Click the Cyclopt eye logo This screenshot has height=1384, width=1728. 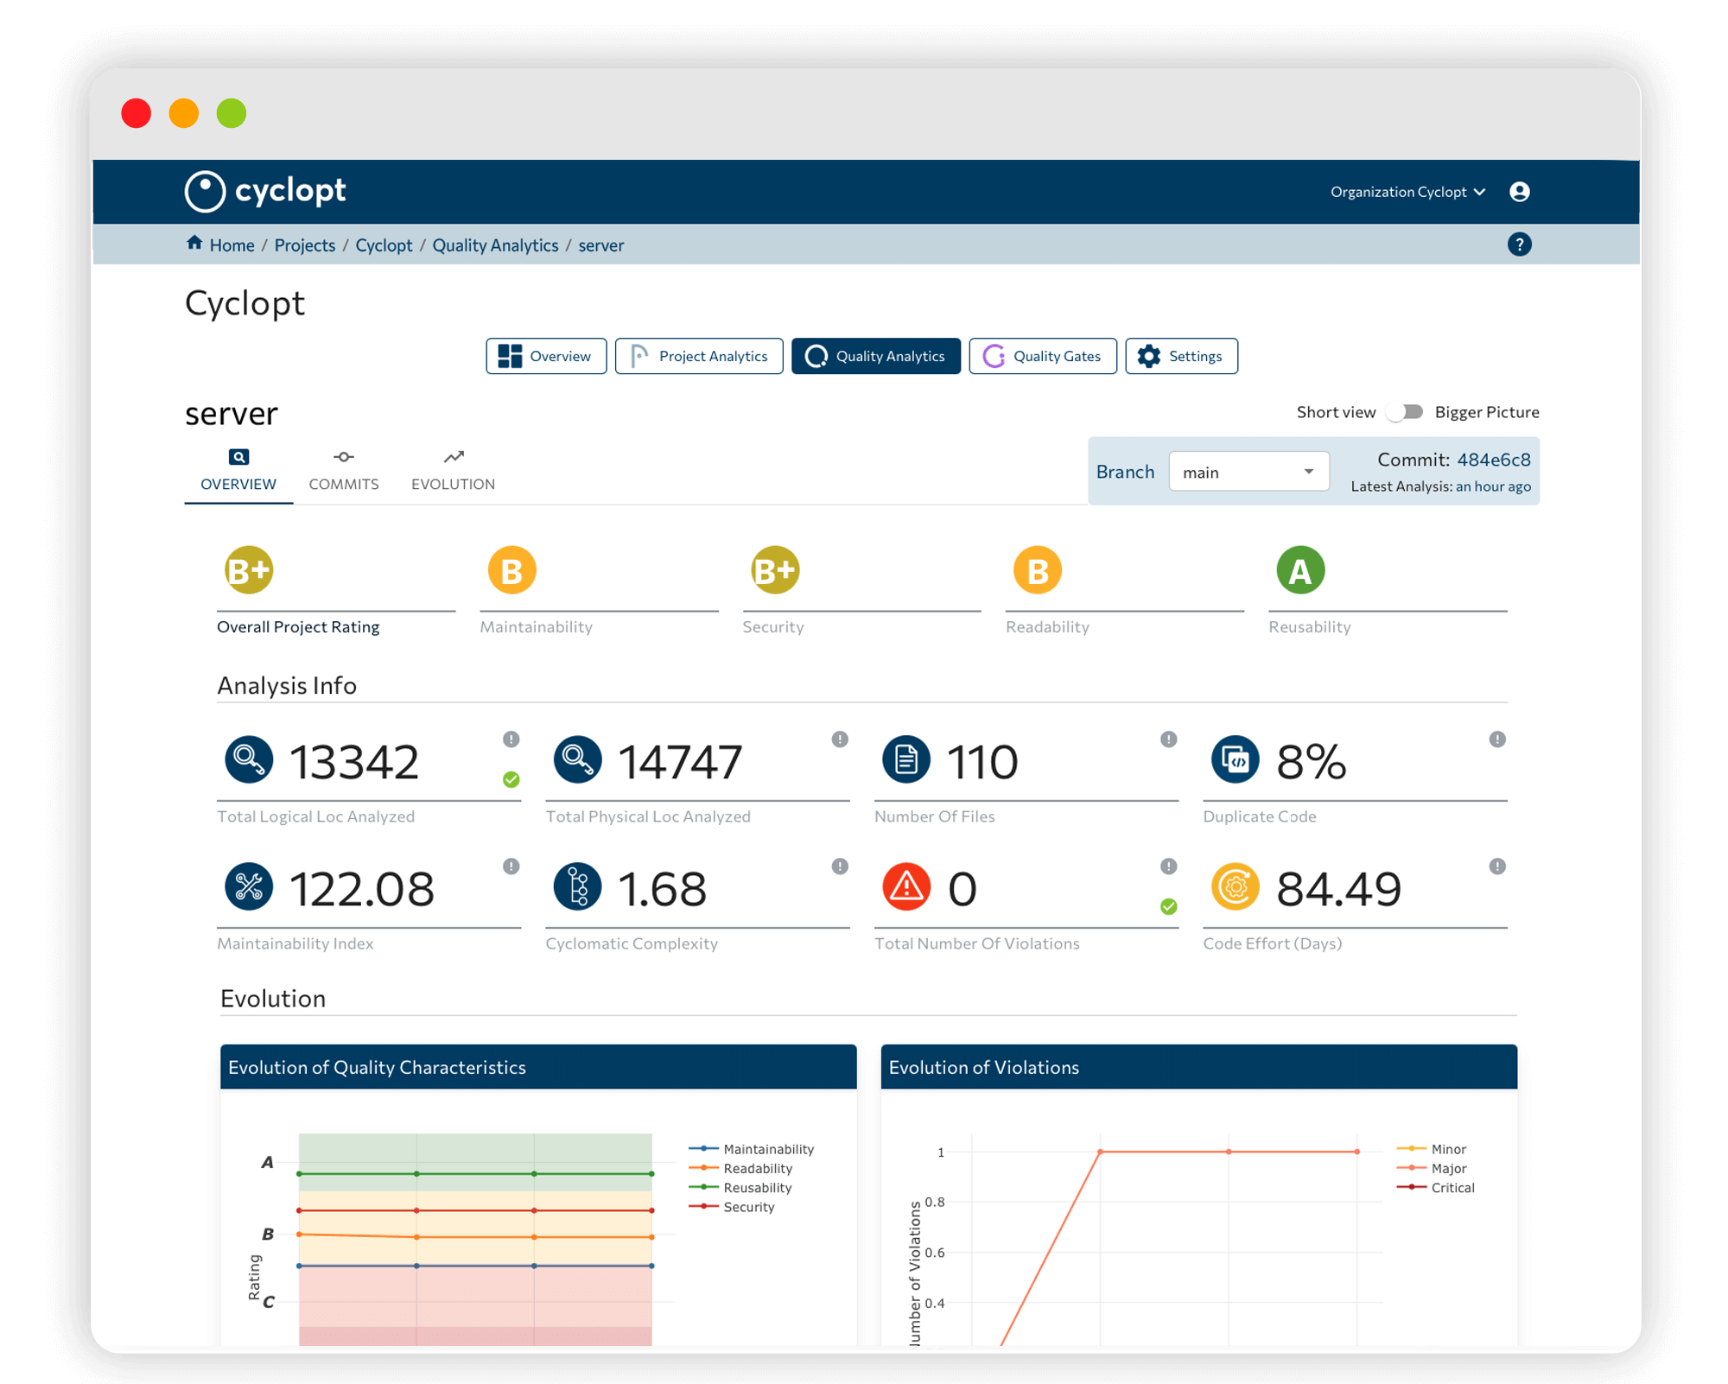tap(205, 191)
